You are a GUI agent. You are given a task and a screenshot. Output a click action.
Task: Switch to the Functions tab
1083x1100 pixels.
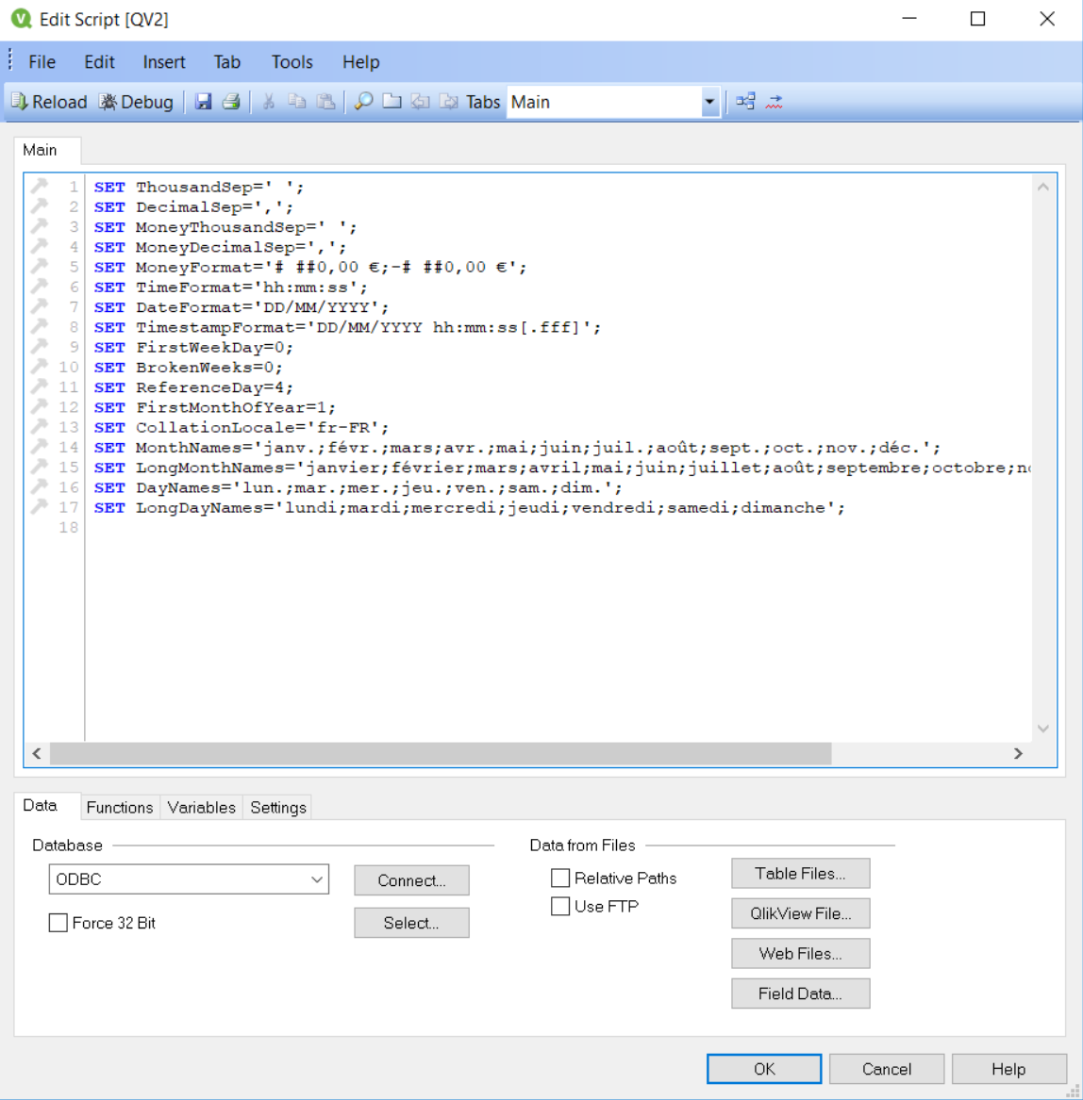(120, 808)
